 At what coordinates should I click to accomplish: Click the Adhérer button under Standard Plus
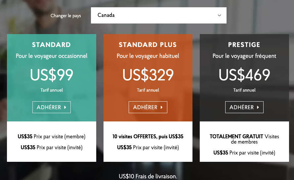click(x=148, y=107)
